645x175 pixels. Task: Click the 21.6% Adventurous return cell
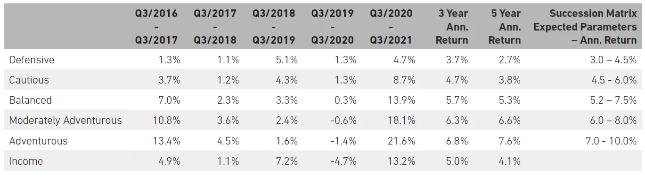click(x=402, y=141)
